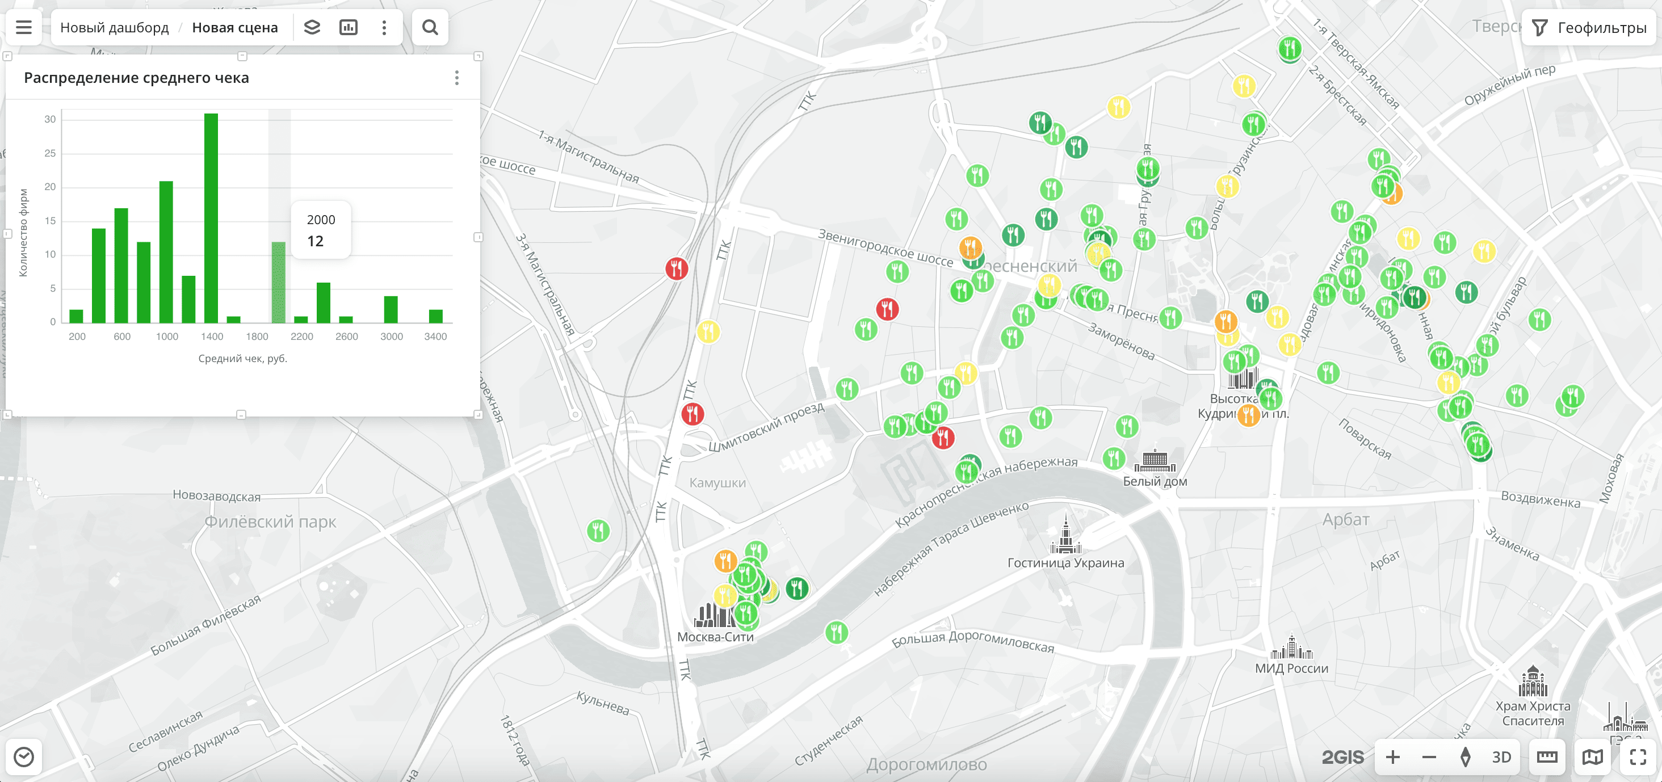
Task: Select the Новая сцена breadcrumb tab
Action: [x=235, y=27]
